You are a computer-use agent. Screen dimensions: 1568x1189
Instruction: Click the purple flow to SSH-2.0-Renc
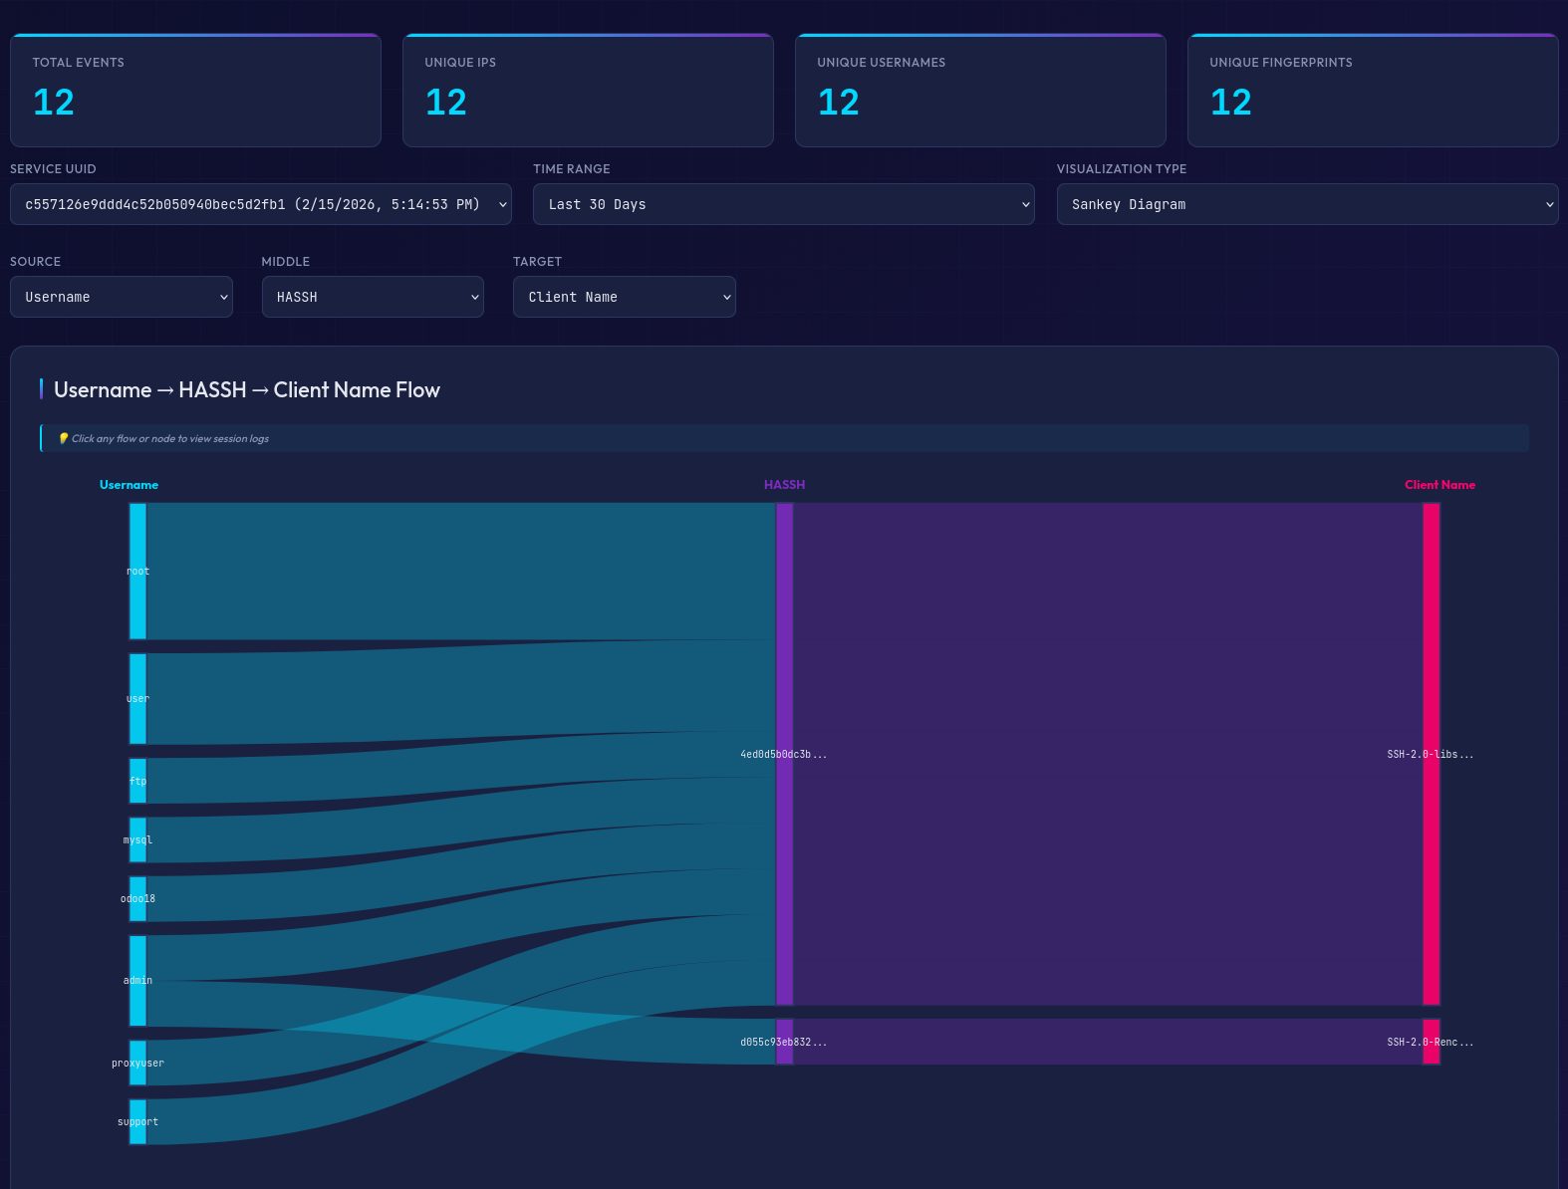pyautogui.click(x=1108, y=1042)
